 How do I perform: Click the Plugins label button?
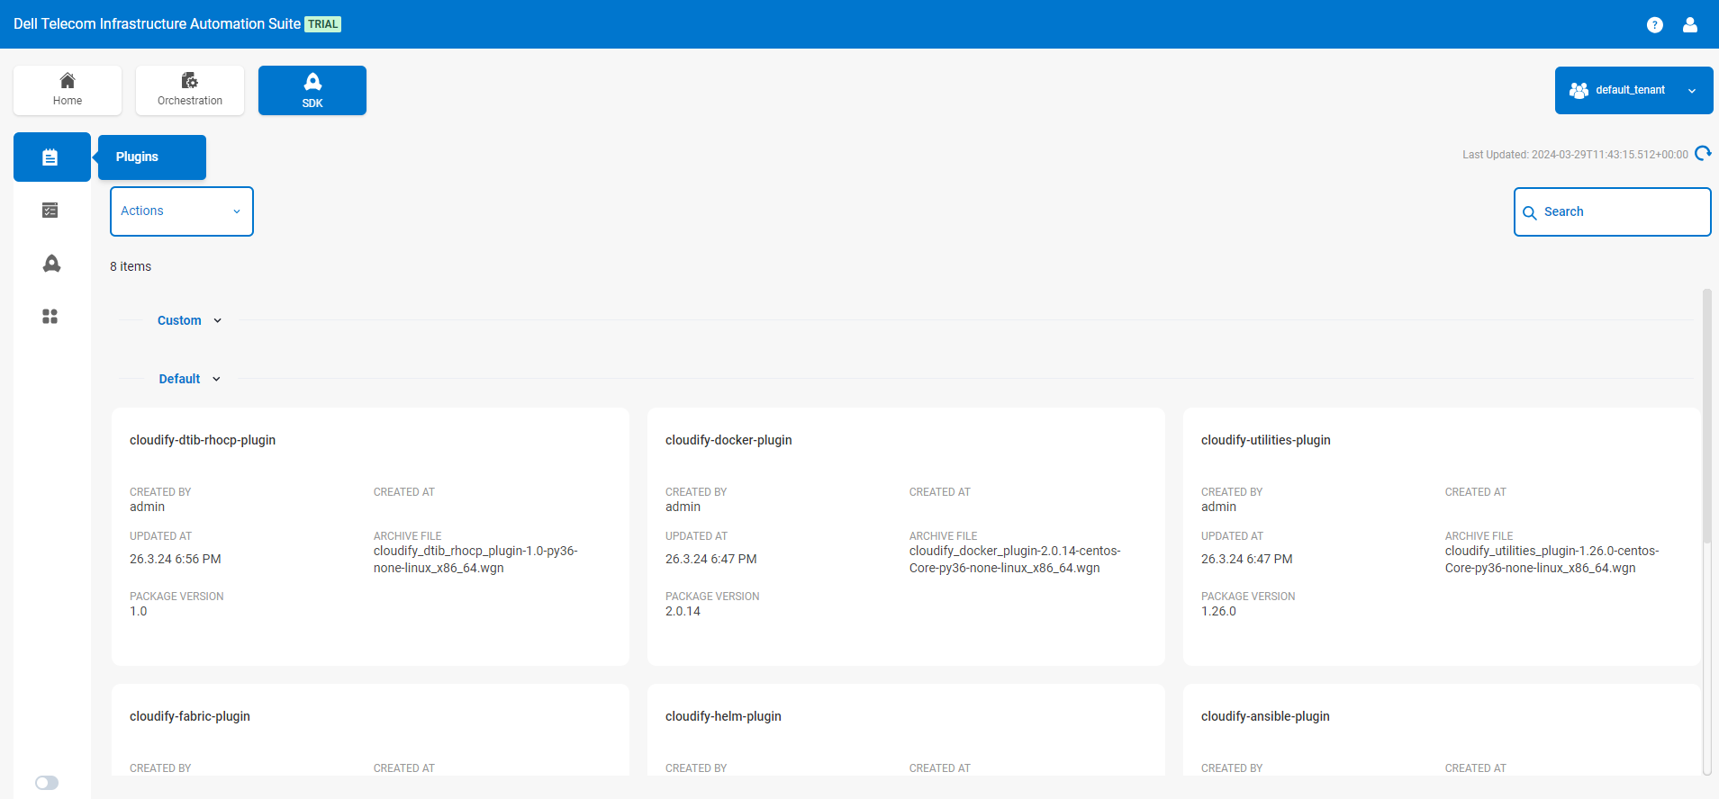click(152, 157)
